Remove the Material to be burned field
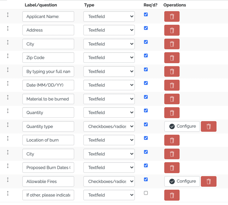The height and width of the screenshot is (205, 228). [172, 99]
